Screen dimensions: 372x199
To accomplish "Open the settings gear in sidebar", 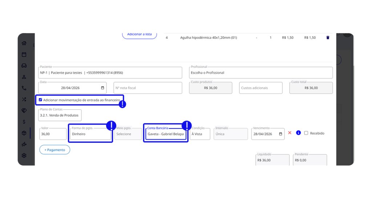I will [24, 155].
